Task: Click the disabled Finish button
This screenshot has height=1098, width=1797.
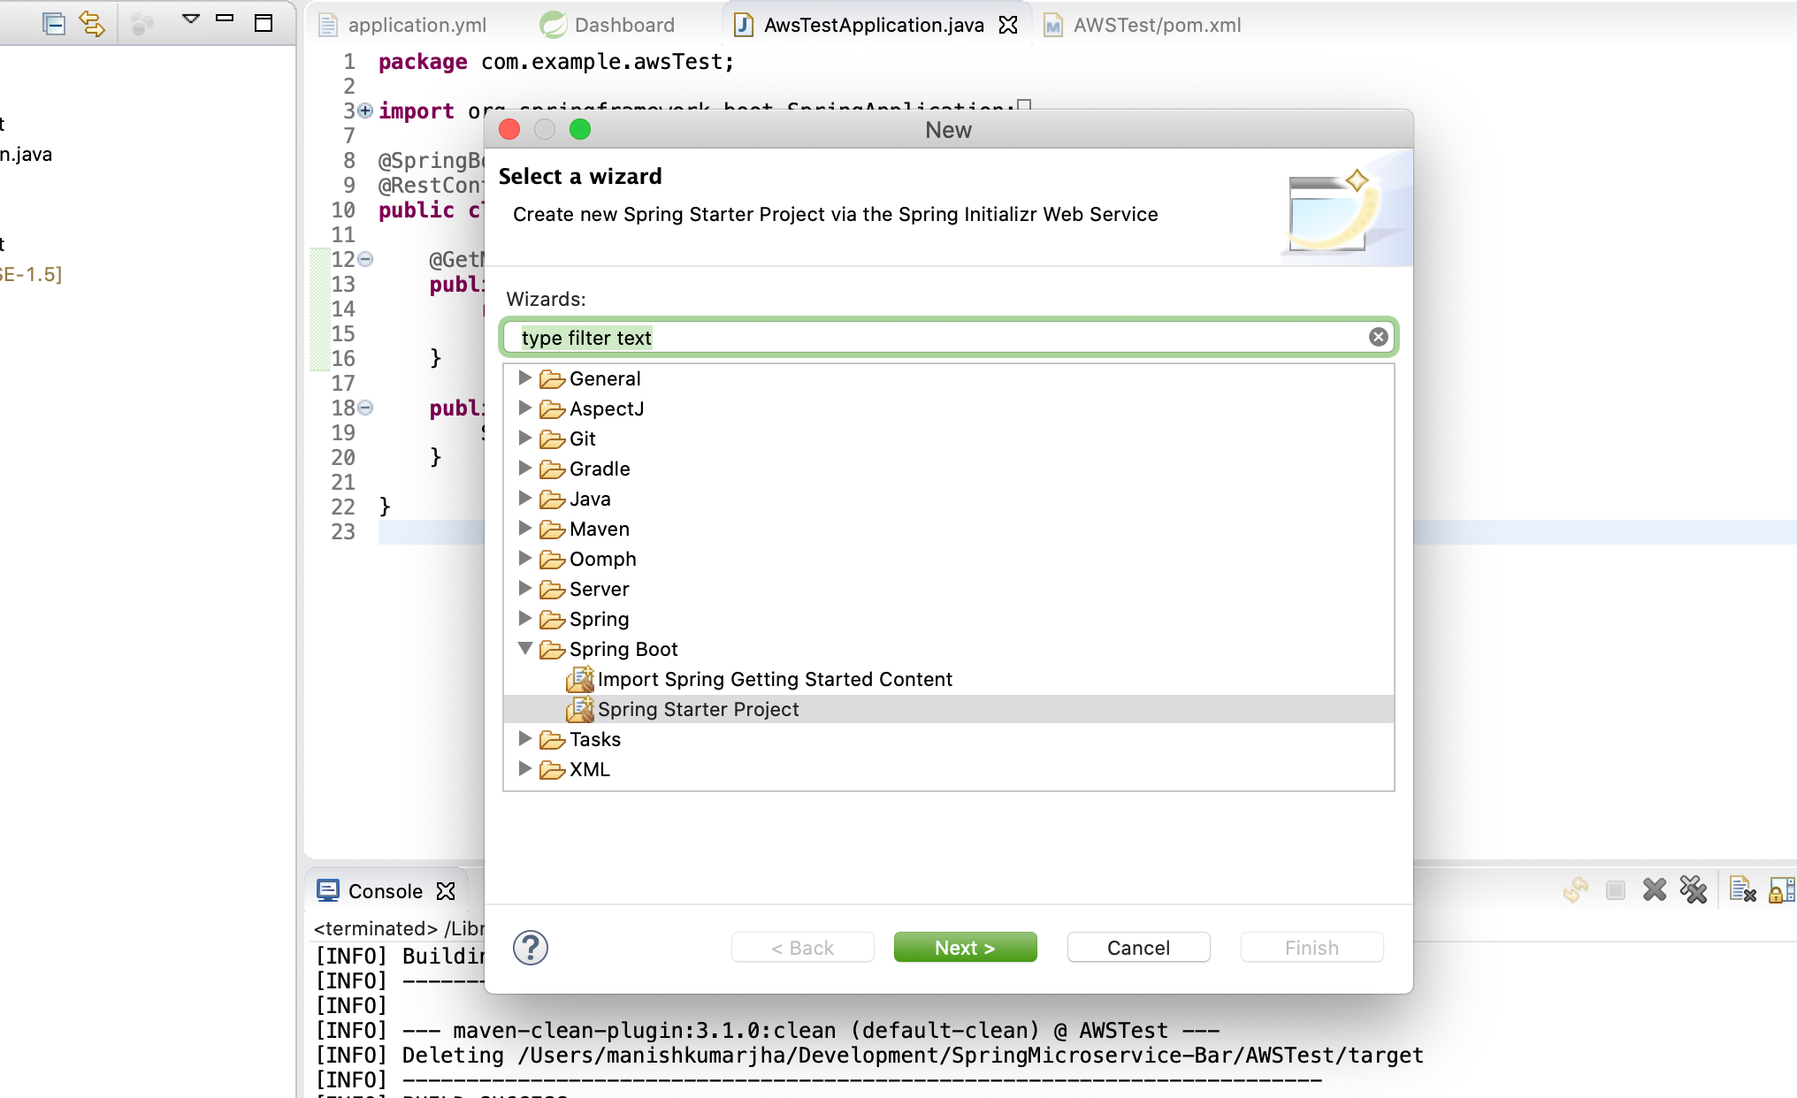Action: click(1311, 947)
